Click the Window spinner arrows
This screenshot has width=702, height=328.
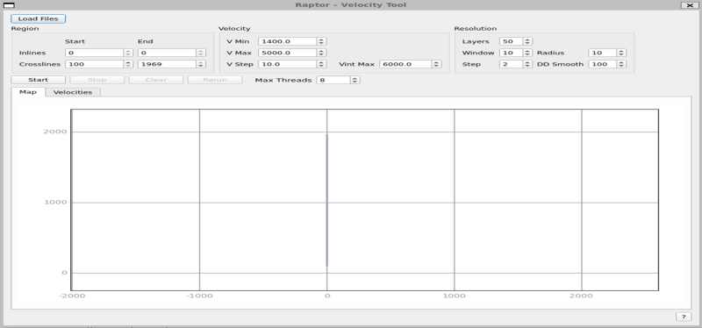point(528,53)
